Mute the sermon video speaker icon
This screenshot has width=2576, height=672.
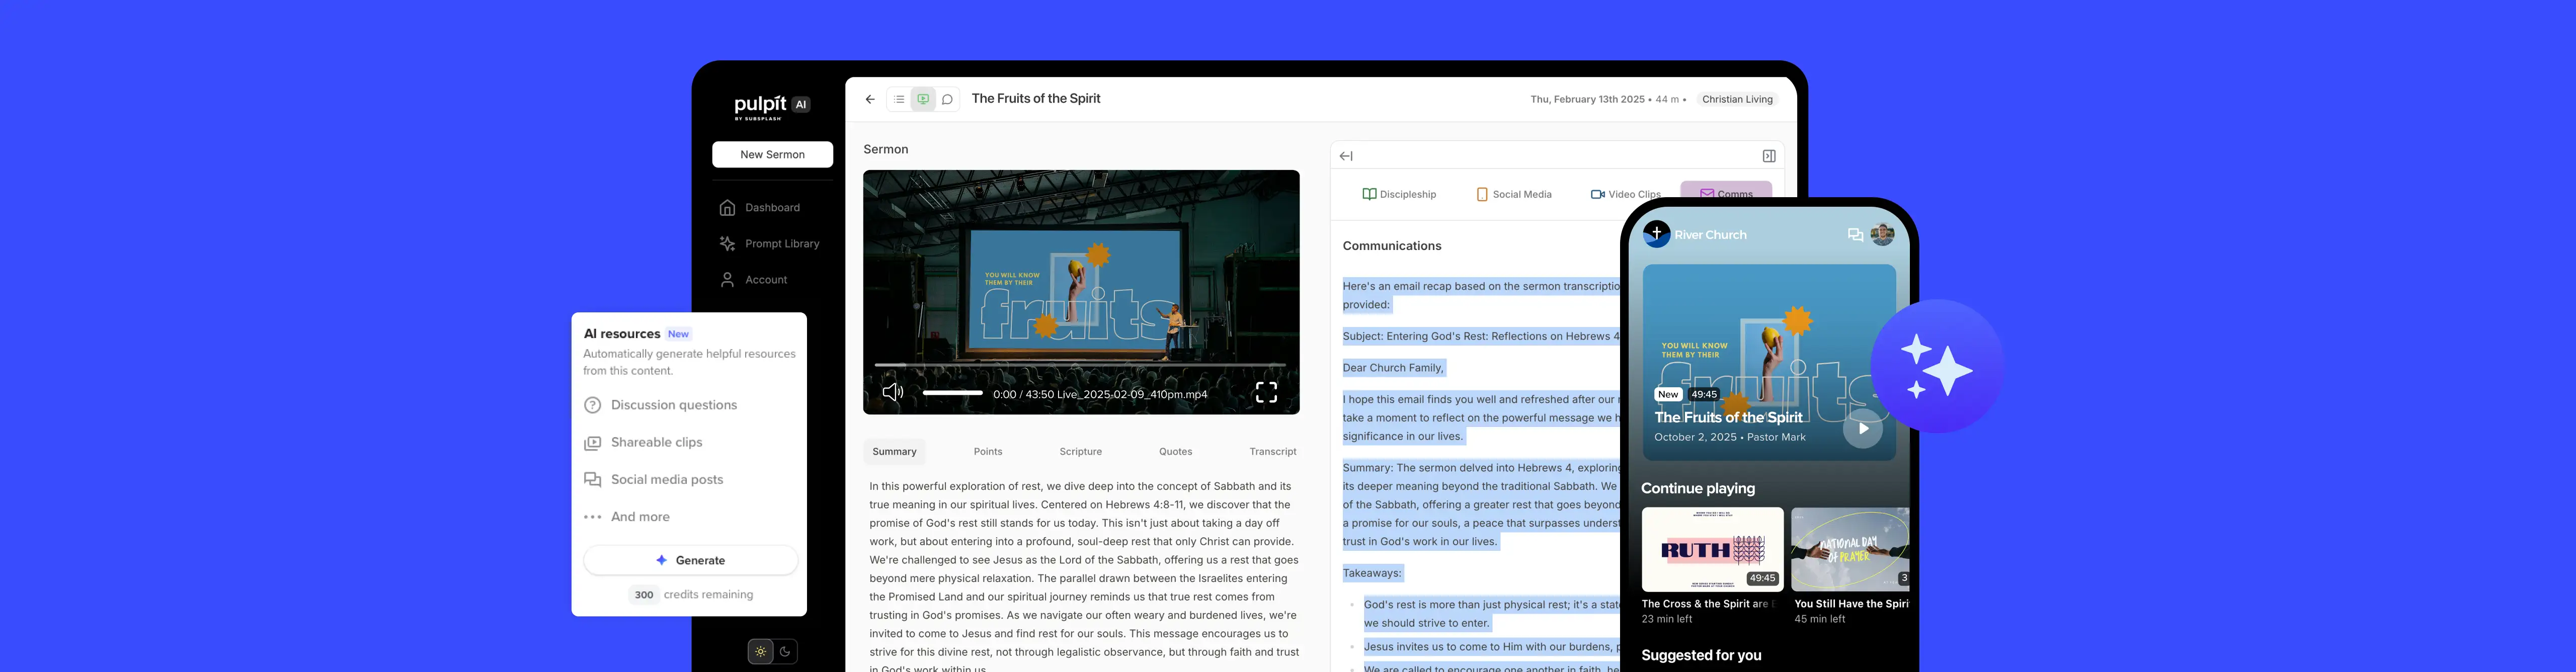[x=892, y=392]
